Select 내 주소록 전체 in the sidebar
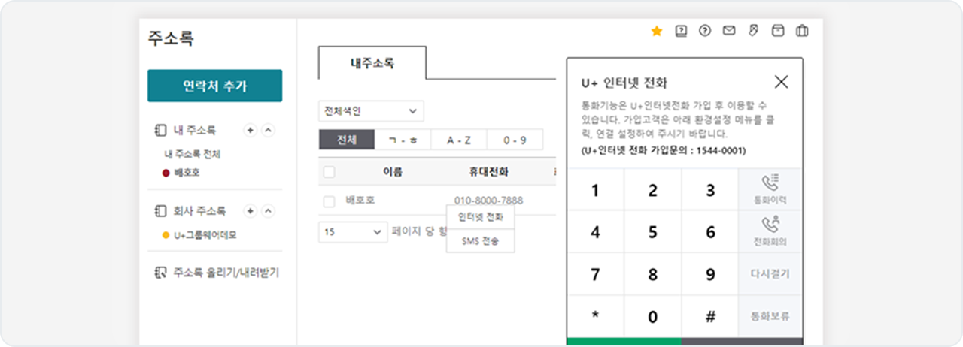The width and height of the screenshot is (963, 347). point(192,154)
